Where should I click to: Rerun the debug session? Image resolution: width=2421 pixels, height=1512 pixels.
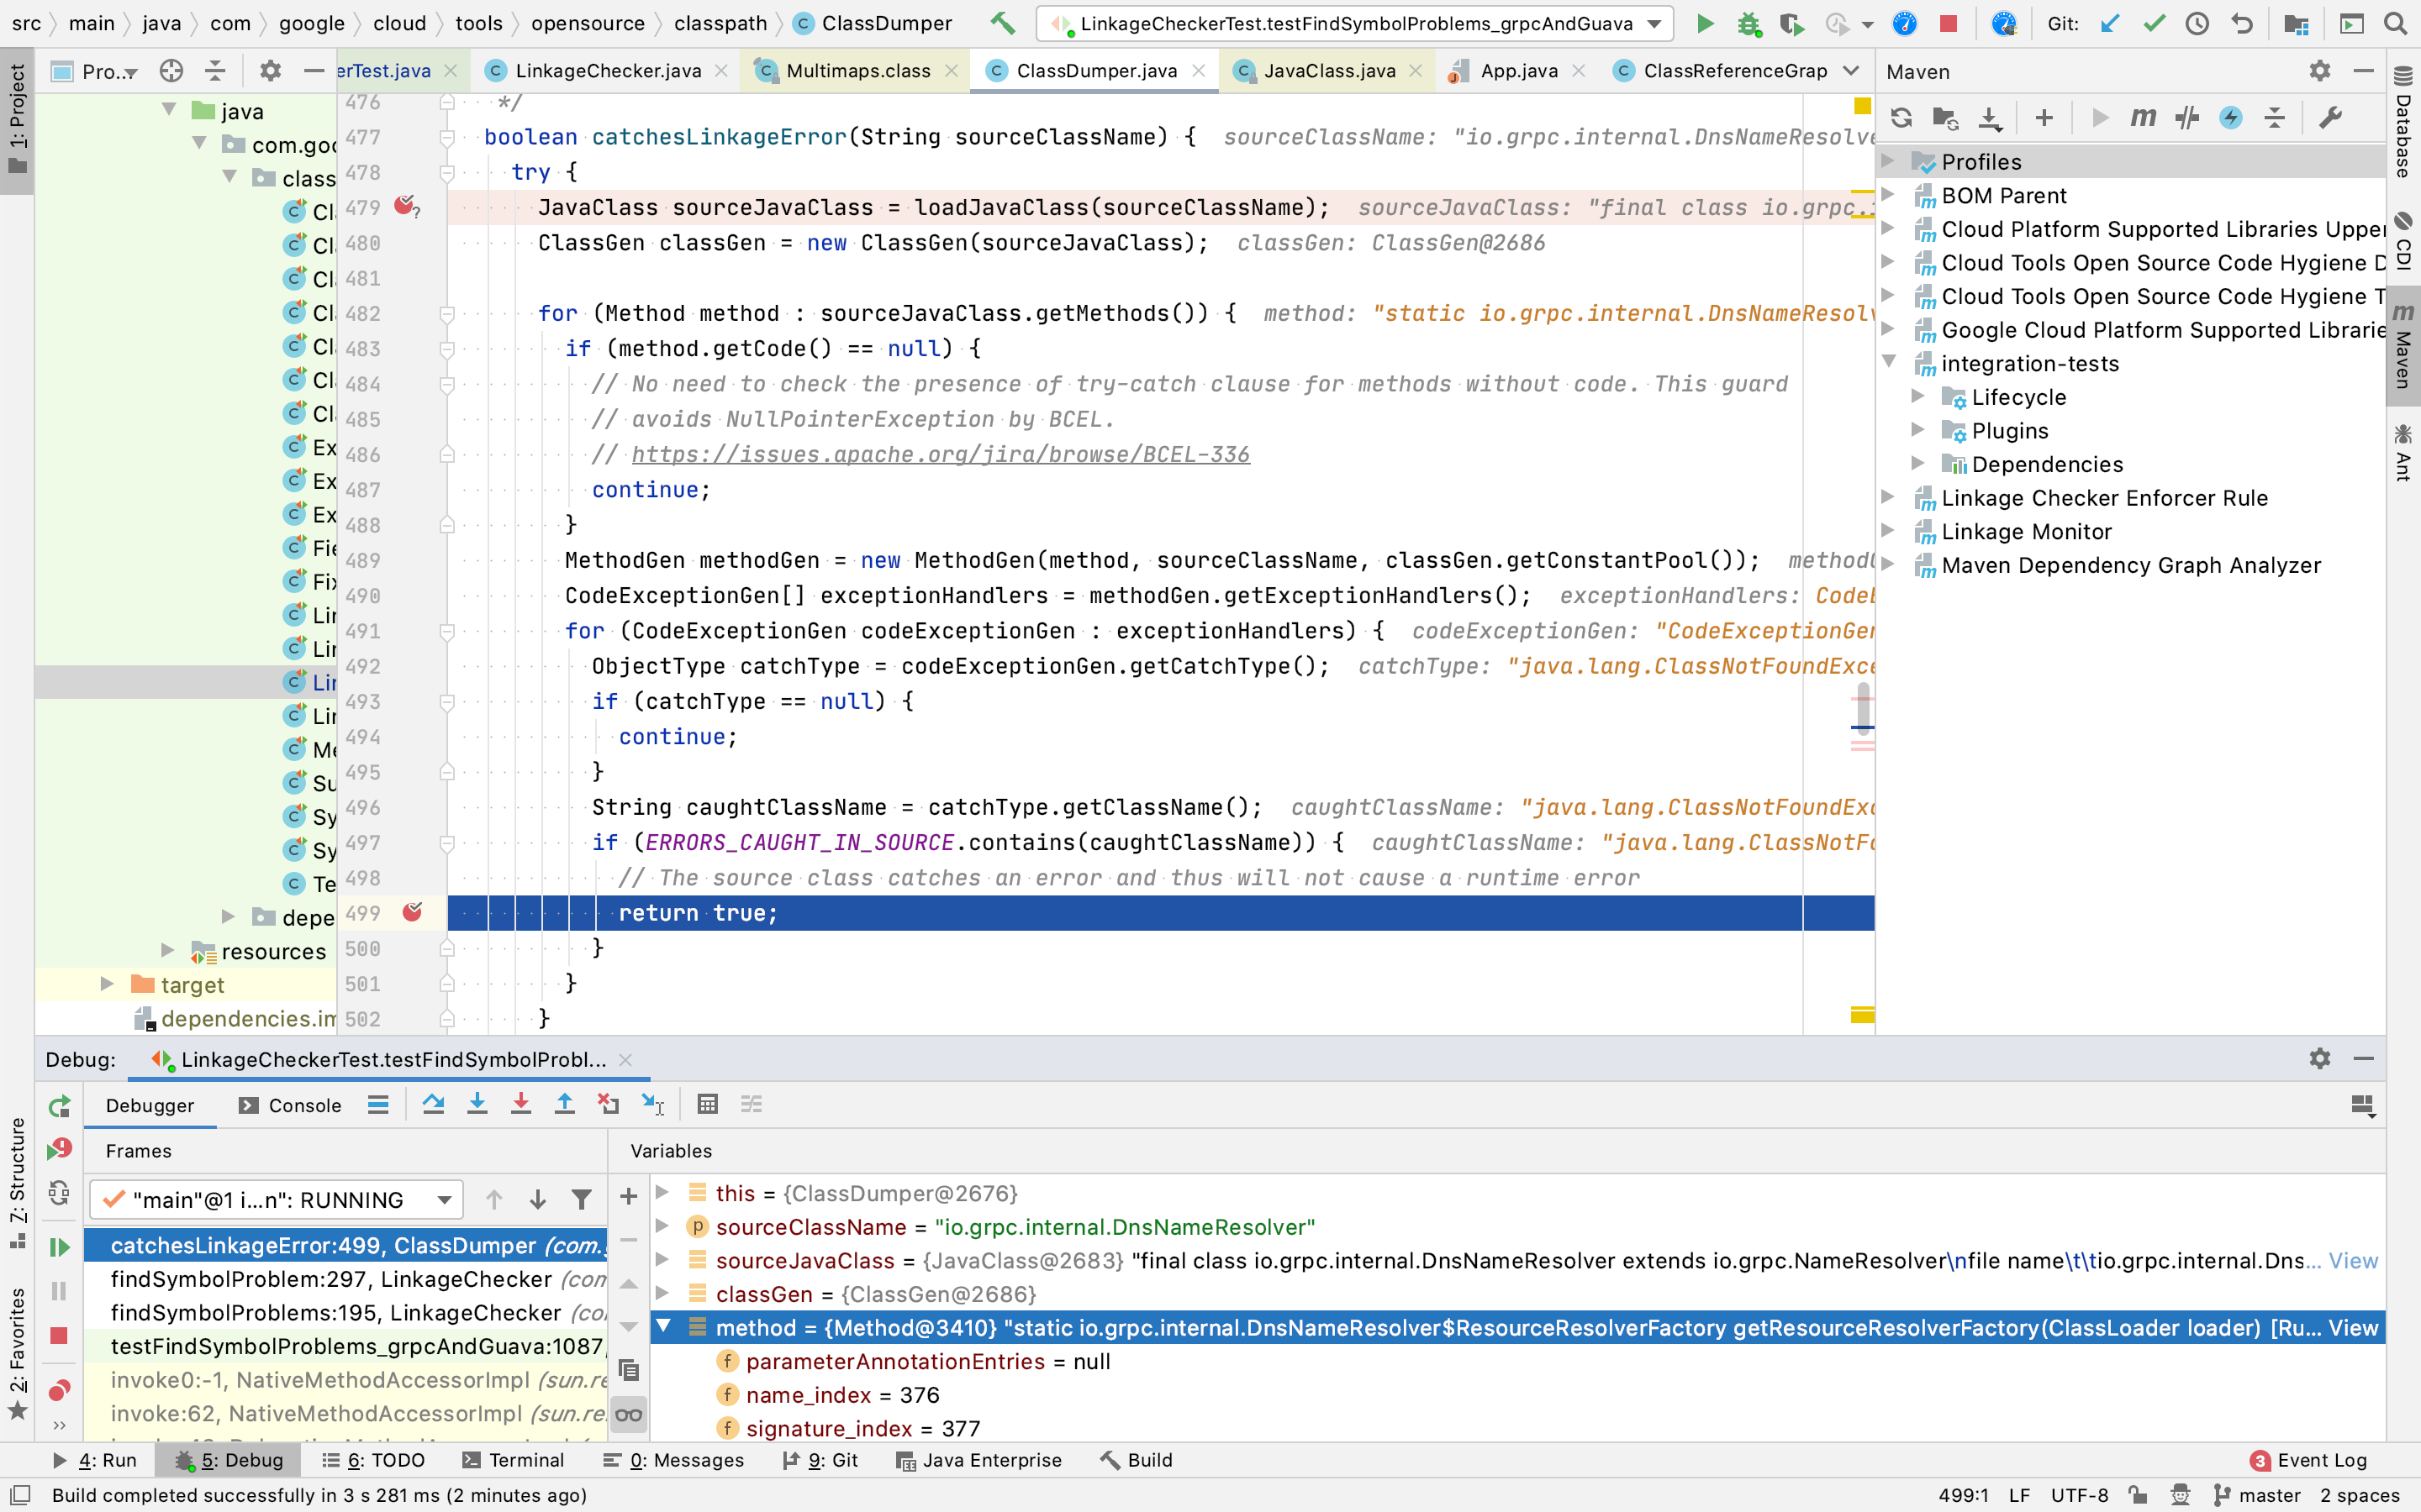coord(59,1106)
